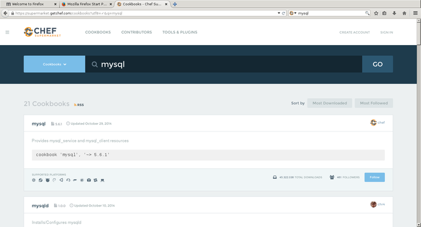This screenshot has width=421, height=227.
Task: Click the last platform icon in the Supported Platforms row
Action: 102,180
